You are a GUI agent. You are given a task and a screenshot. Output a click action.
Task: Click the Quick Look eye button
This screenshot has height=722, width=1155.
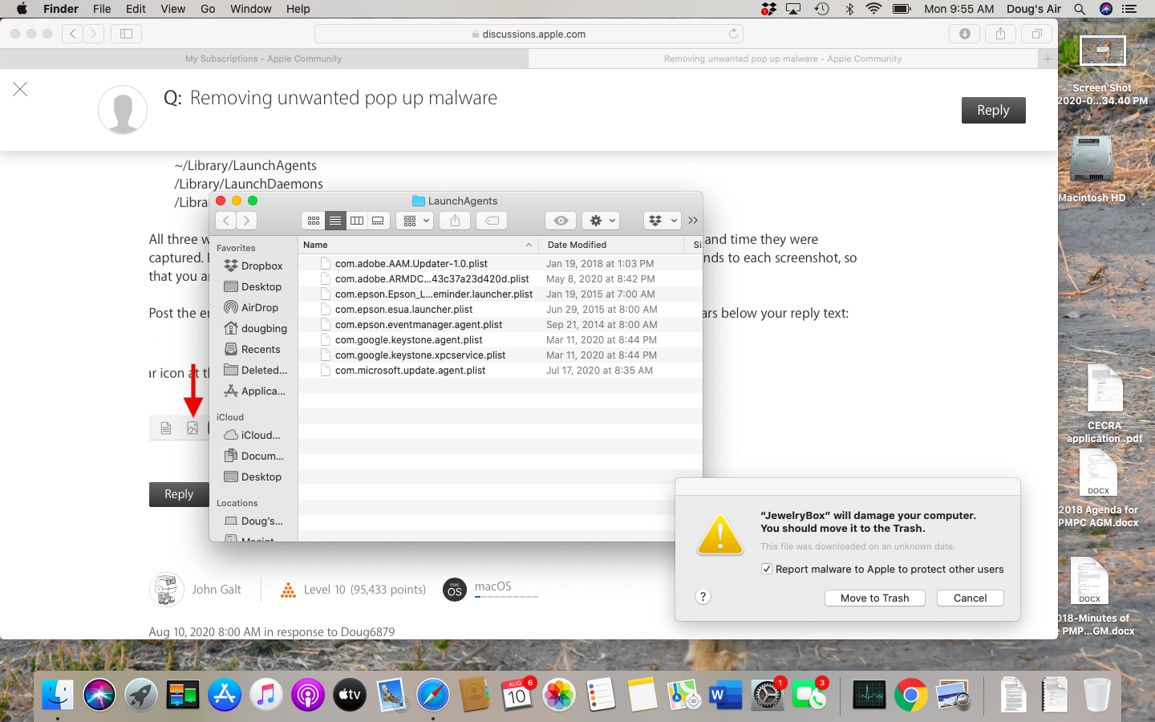point(561,221)
